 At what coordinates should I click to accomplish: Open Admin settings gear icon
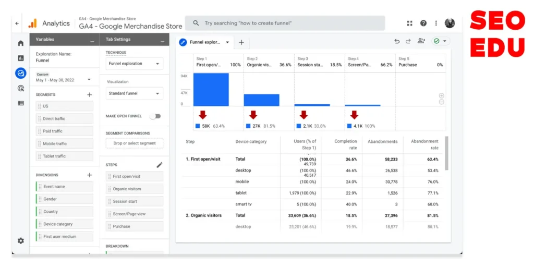[x=21, y=240]
